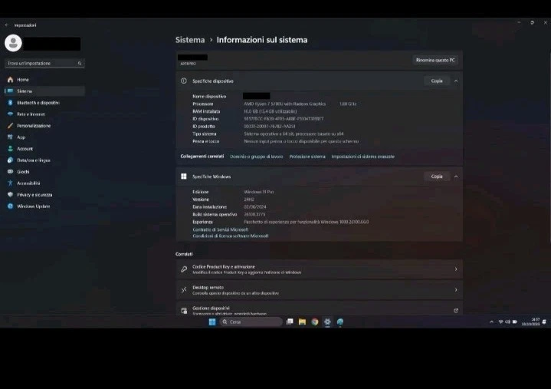
Task: Click the Privacy e sicurezza shield icon
Action: (10, 195)
